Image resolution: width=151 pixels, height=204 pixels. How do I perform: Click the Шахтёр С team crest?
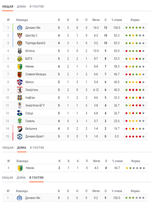coord(20,36)
